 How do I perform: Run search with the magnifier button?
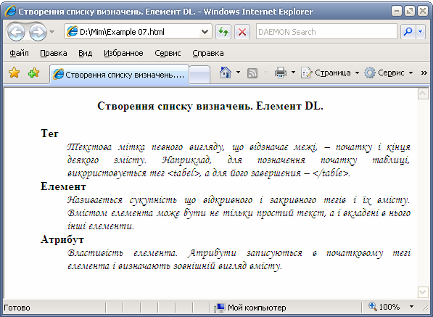[x=408, y=32]
